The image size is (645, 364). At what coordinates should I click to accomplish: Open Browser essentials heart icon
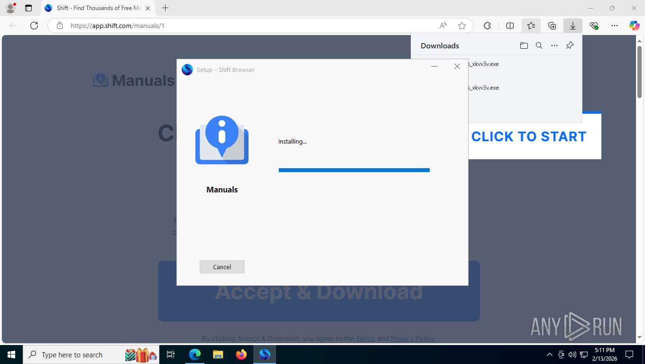point(594,26)
